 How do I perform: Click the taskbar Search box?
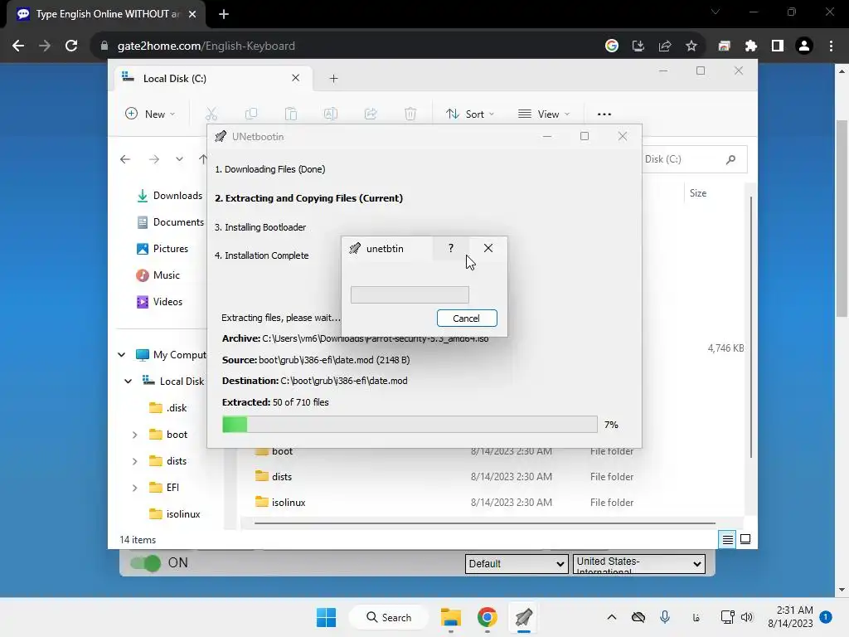click(x=389, y=617)
